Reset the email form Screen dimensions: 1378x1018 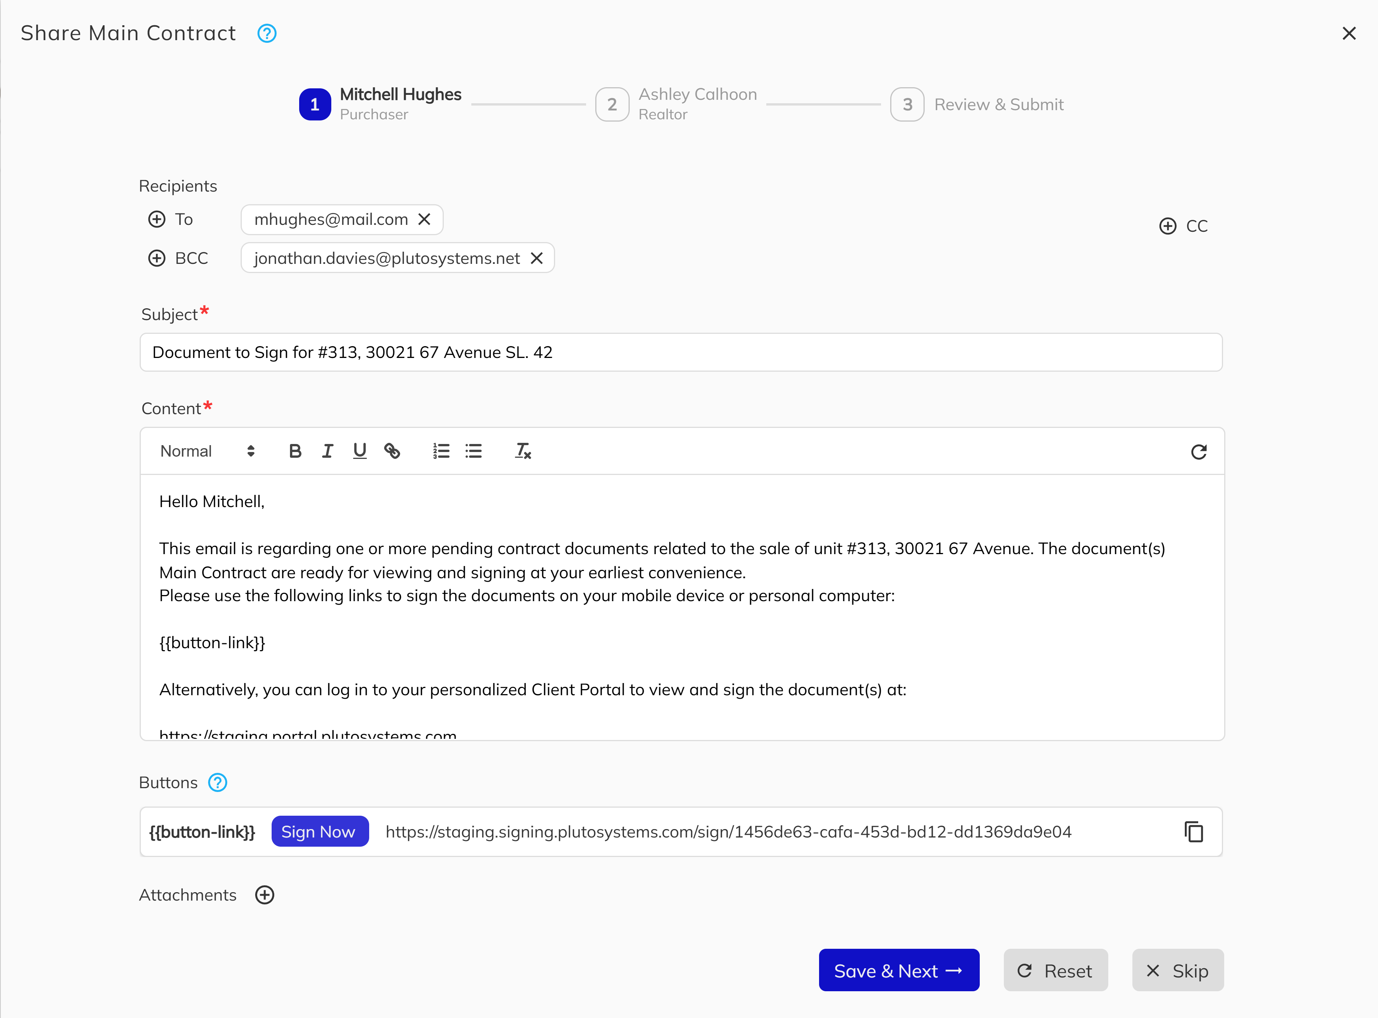[1055, 971]
